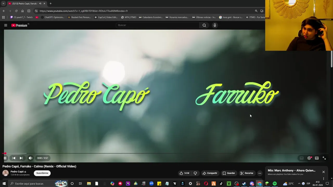Toggle the browser side panel icon

tap(29, 11)
